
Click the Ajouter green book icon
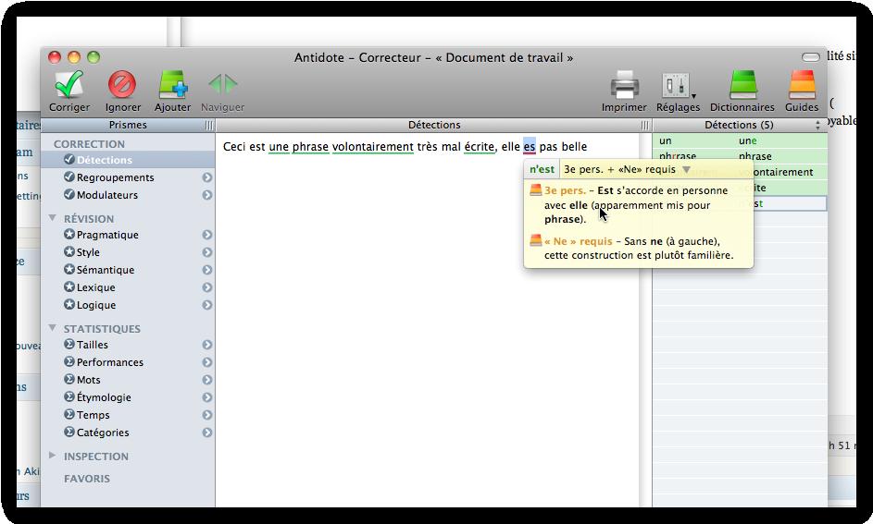tap(172, 84)
